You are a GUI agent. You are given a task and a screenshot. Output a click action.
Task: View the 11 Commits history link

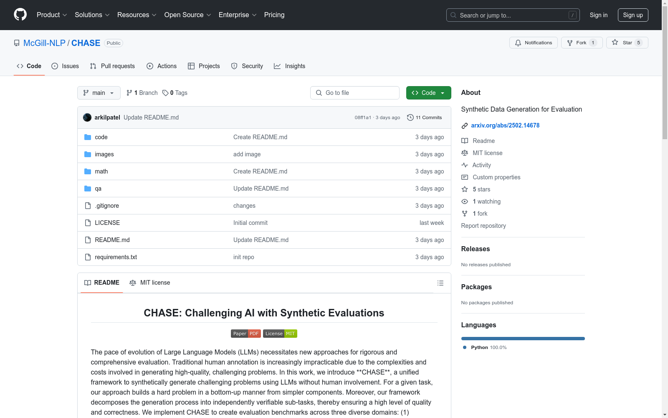(424, 117)
